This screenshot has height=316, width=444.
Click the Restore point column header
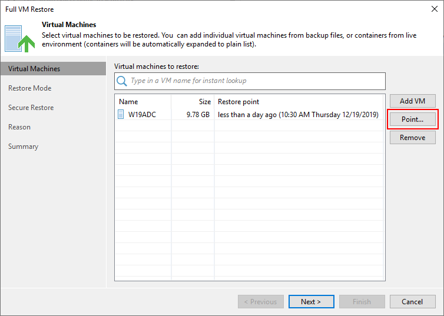[238, 102]
